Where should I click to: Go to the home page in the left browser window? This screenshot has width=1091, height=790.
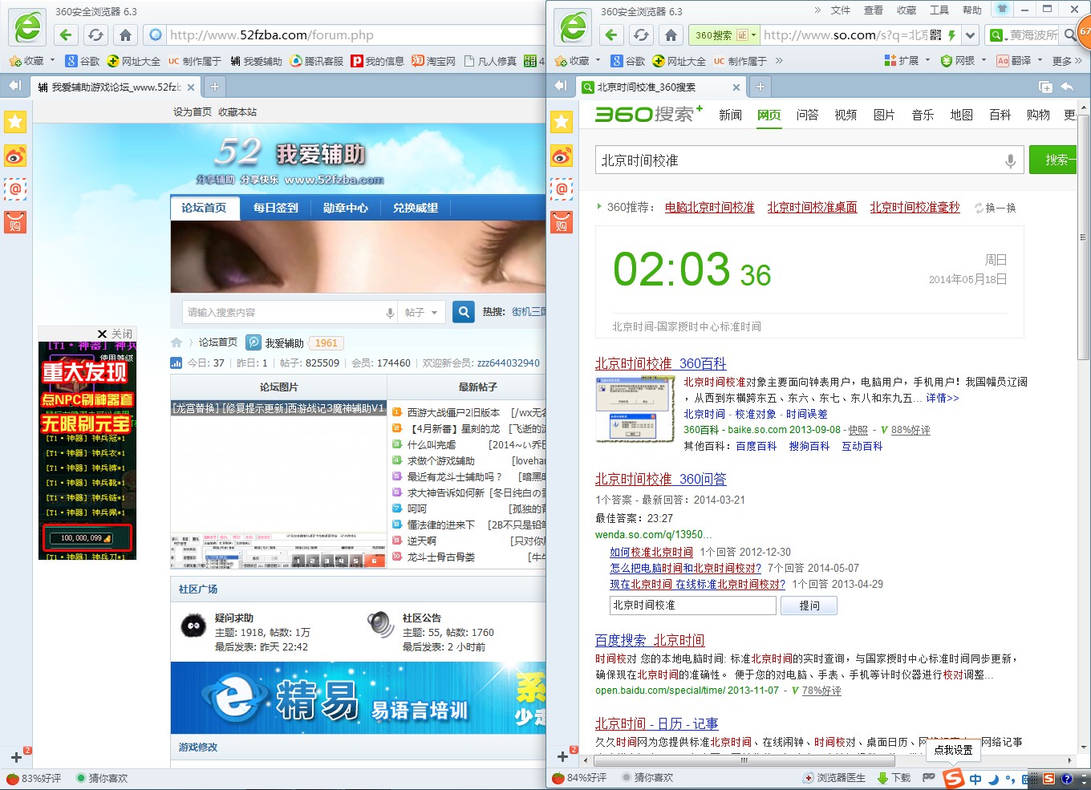click(125, 34)
